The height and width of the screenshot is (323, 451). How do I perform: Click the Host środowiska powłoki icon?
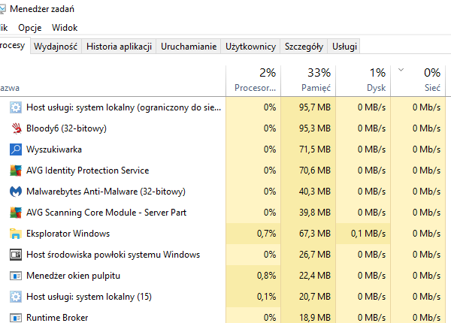pyautogui.click(x=16, y=255)
